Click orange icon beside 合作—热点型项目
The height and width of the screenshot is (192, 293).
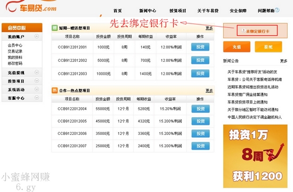pyautogui.click(x=54, y=90)
